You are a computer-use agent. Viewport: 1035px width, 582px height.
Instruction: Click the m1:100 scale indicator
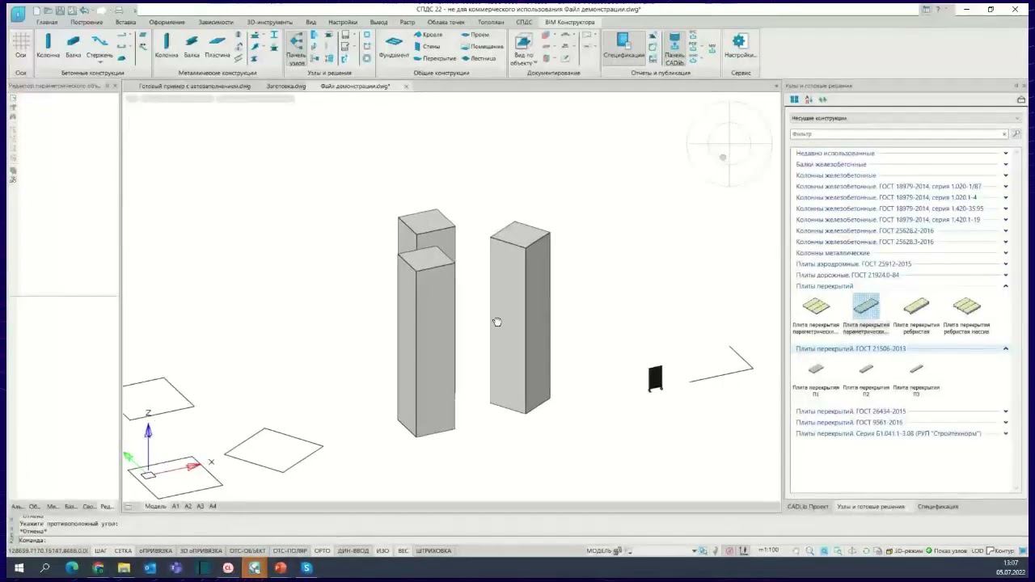pyautogui.click(x=768, y=550)
